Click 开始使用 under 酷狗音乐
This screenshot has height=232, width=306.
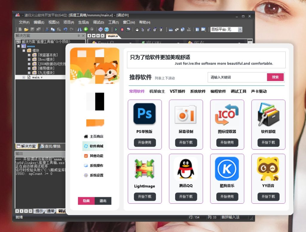[x=227, y=197]
